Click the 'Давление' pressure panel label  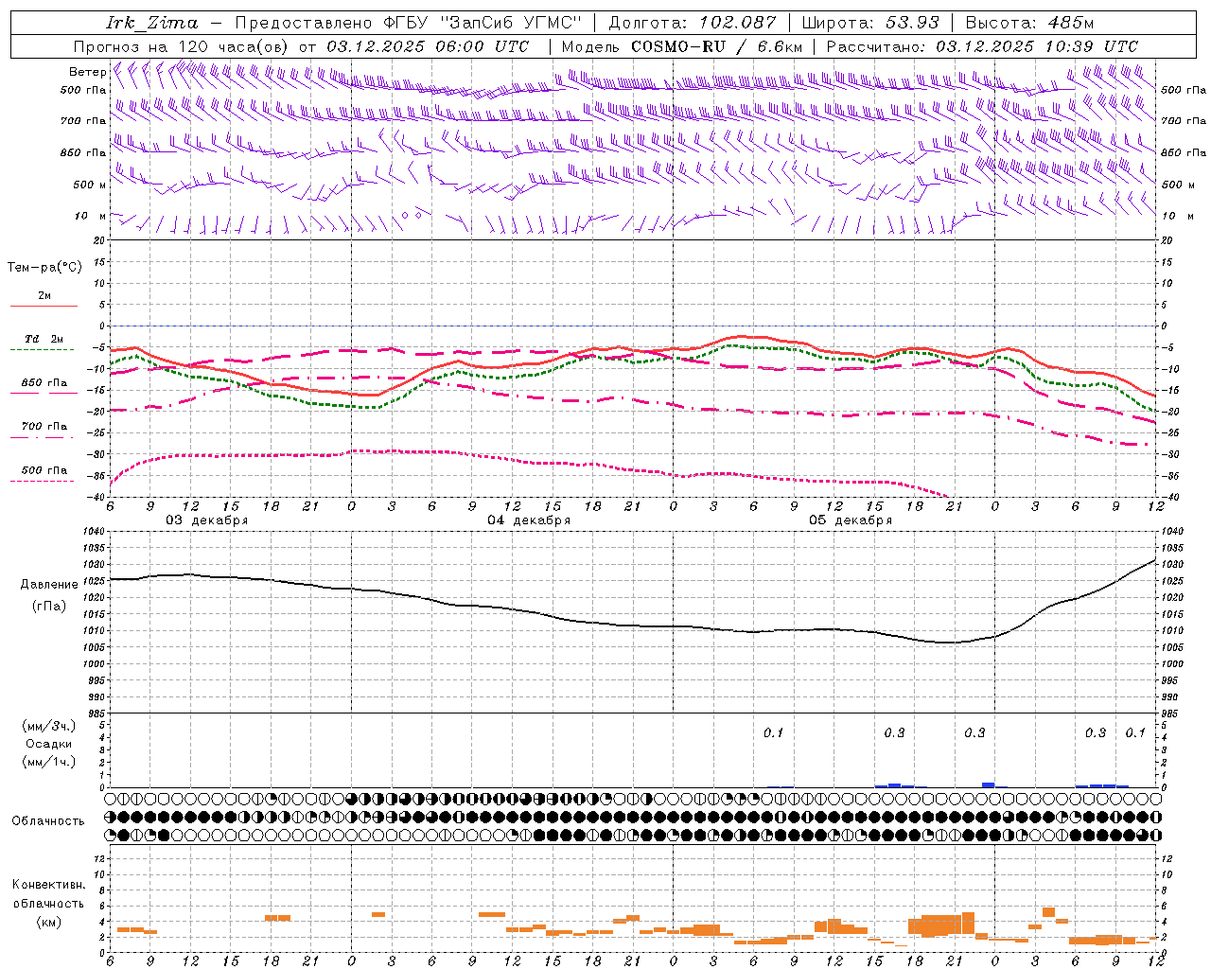[x=49, y=585]
